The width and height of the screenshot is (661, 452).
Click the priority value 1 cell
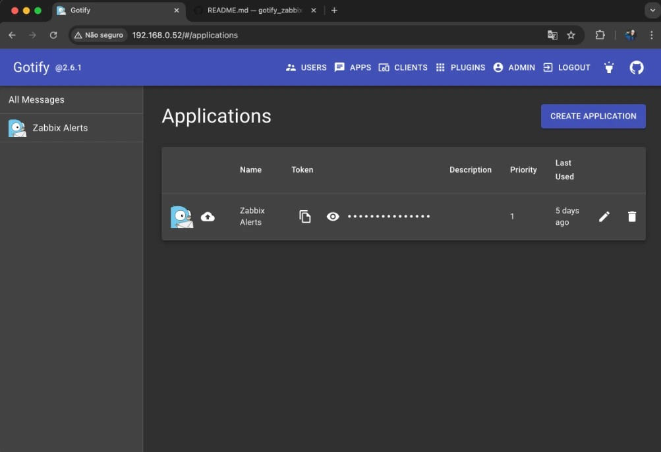512,216
